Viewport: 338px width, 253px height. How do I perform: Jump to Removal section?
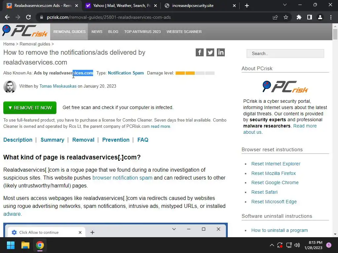pos(83,140)
